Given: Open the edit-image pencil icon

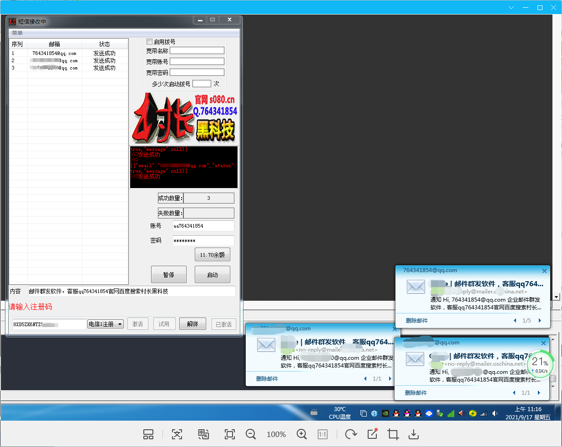Looking at the screenshot, I should (x=372, y=434).
